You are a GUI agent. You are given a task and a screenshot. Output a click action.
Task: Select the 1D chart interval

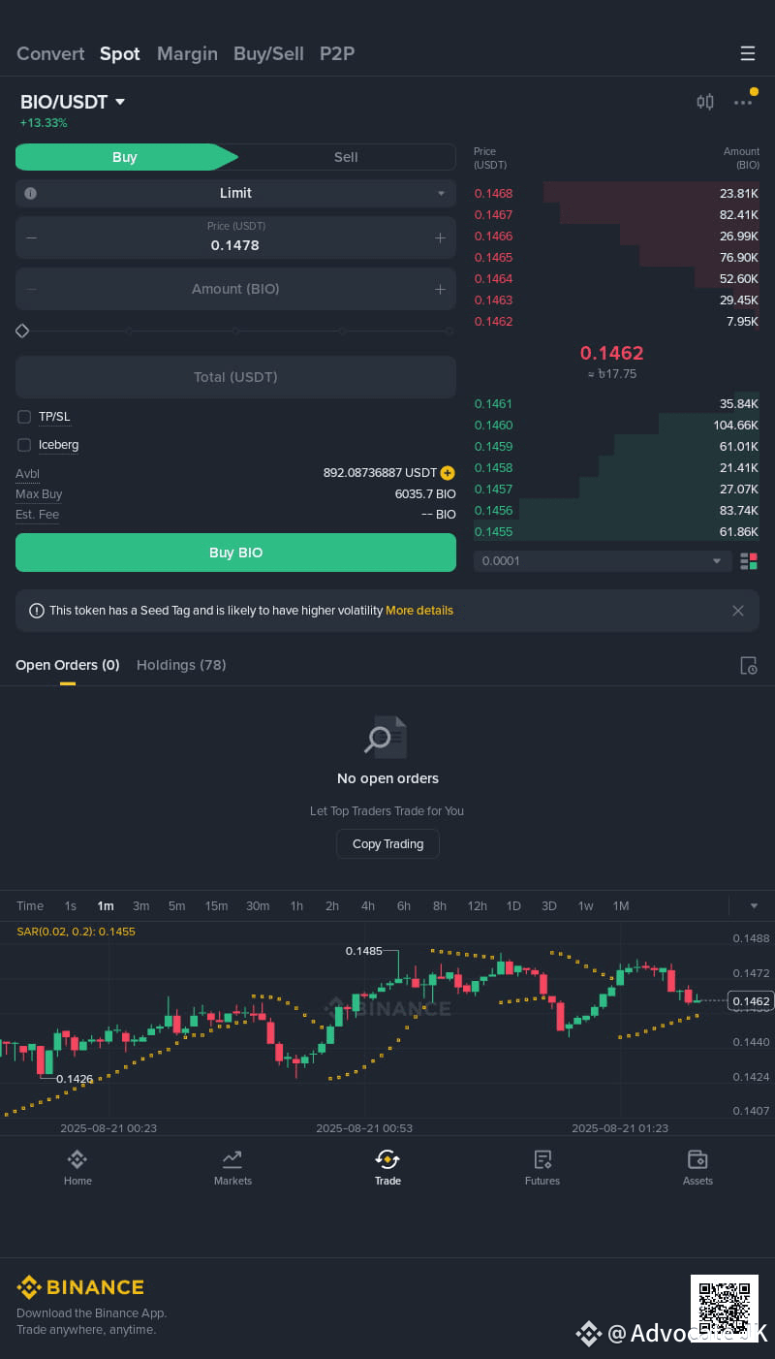click(x=513, y=906)
